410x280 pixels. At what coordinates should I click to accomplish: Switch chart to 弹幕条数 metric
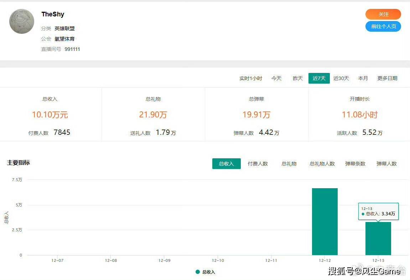coord(355,164)
